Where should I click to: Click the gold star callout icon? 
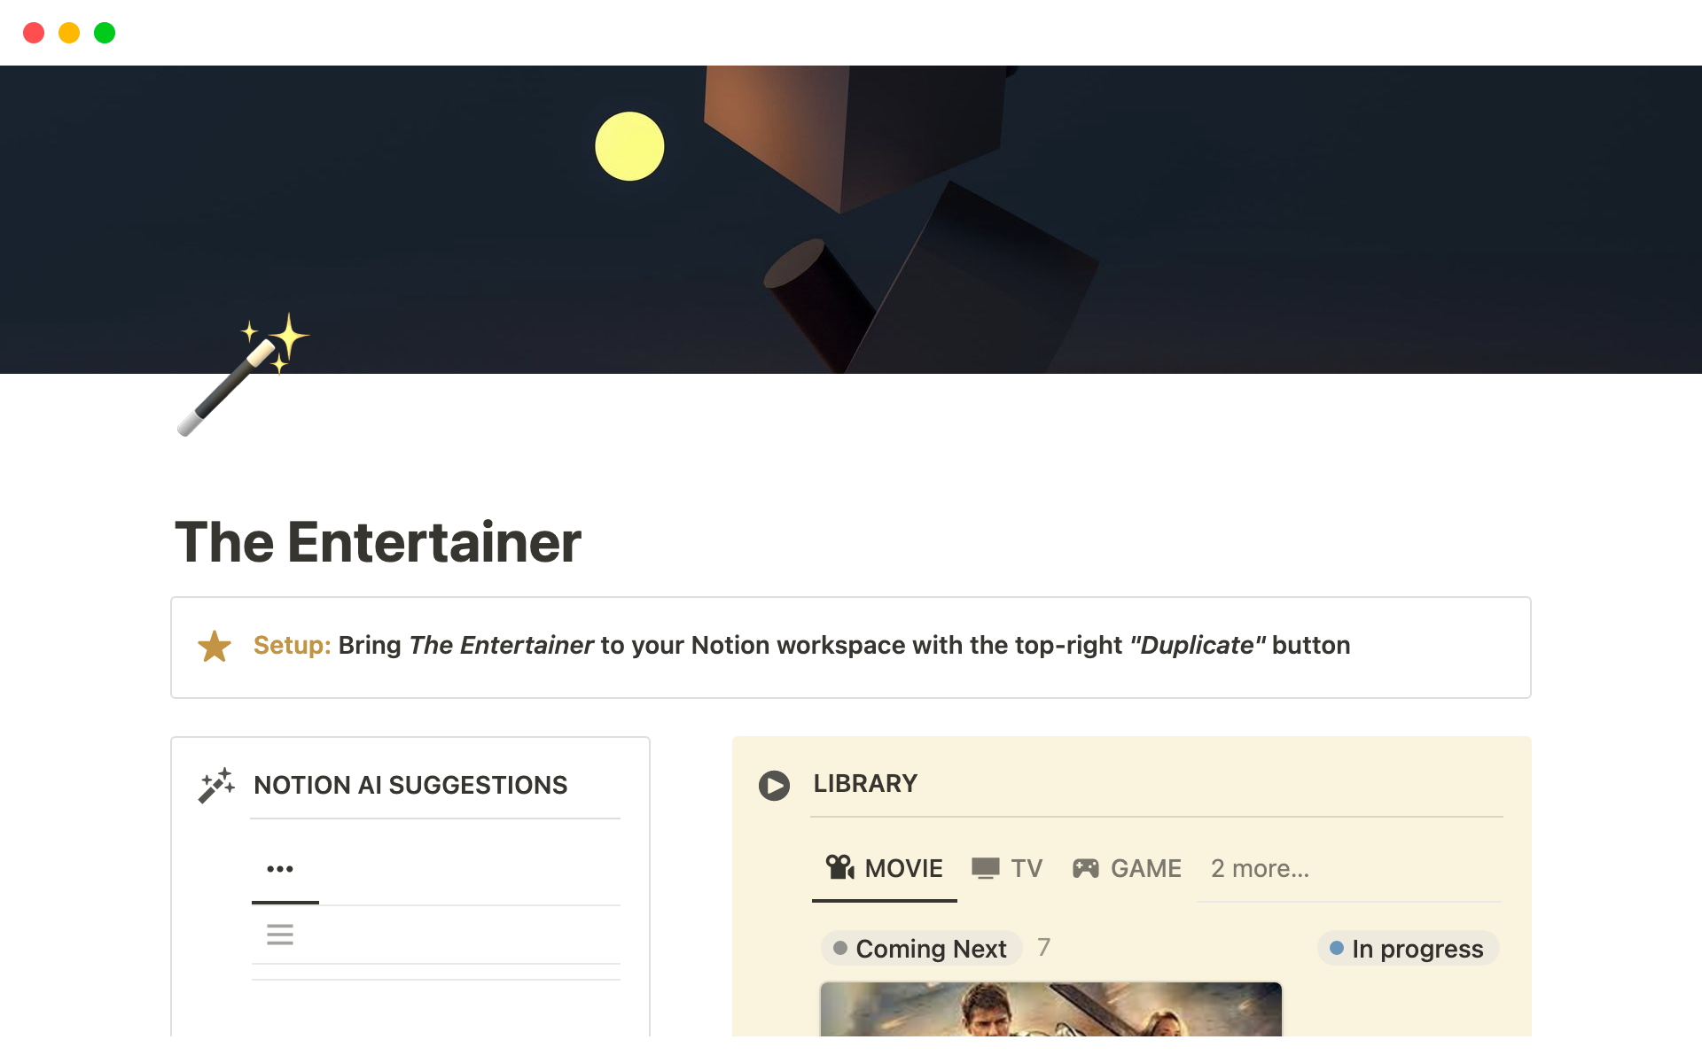(x=215, y=647)
